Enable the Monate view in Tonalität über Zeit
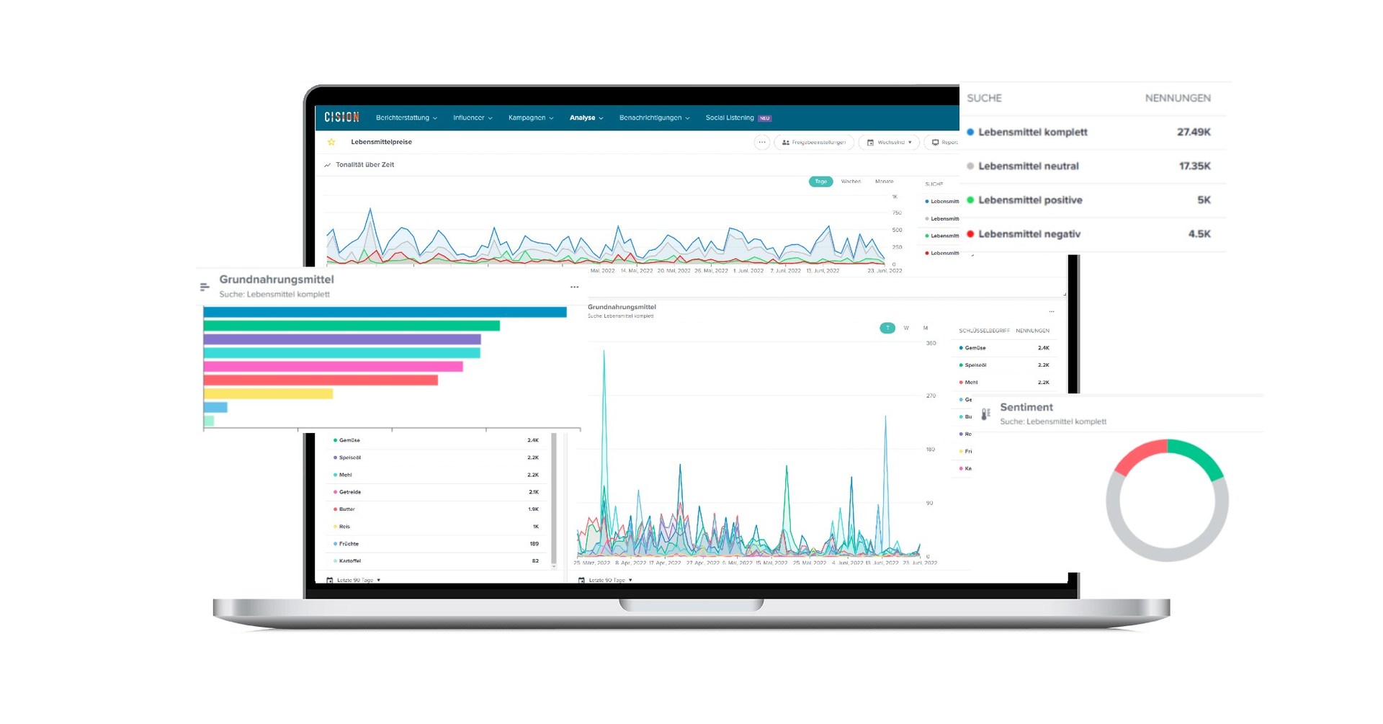This screenshot has height=724, width=1383. coord(885,182)
